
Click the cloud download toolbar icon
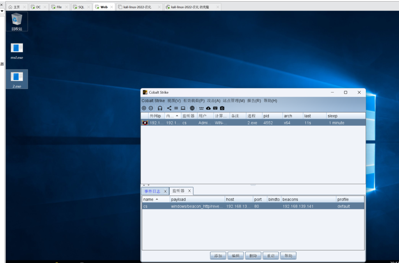(208, 108)
